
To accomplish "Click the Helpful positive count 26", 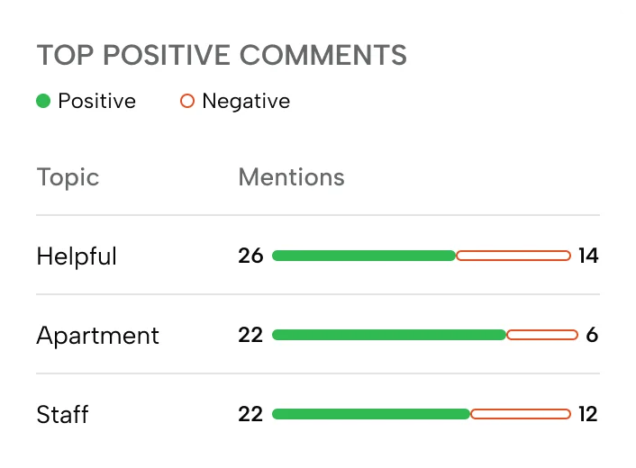I will click(x=250, y=256).
